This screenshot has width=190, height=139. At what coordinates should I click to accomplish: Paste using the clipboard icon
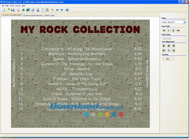click(x=47, y=10)
